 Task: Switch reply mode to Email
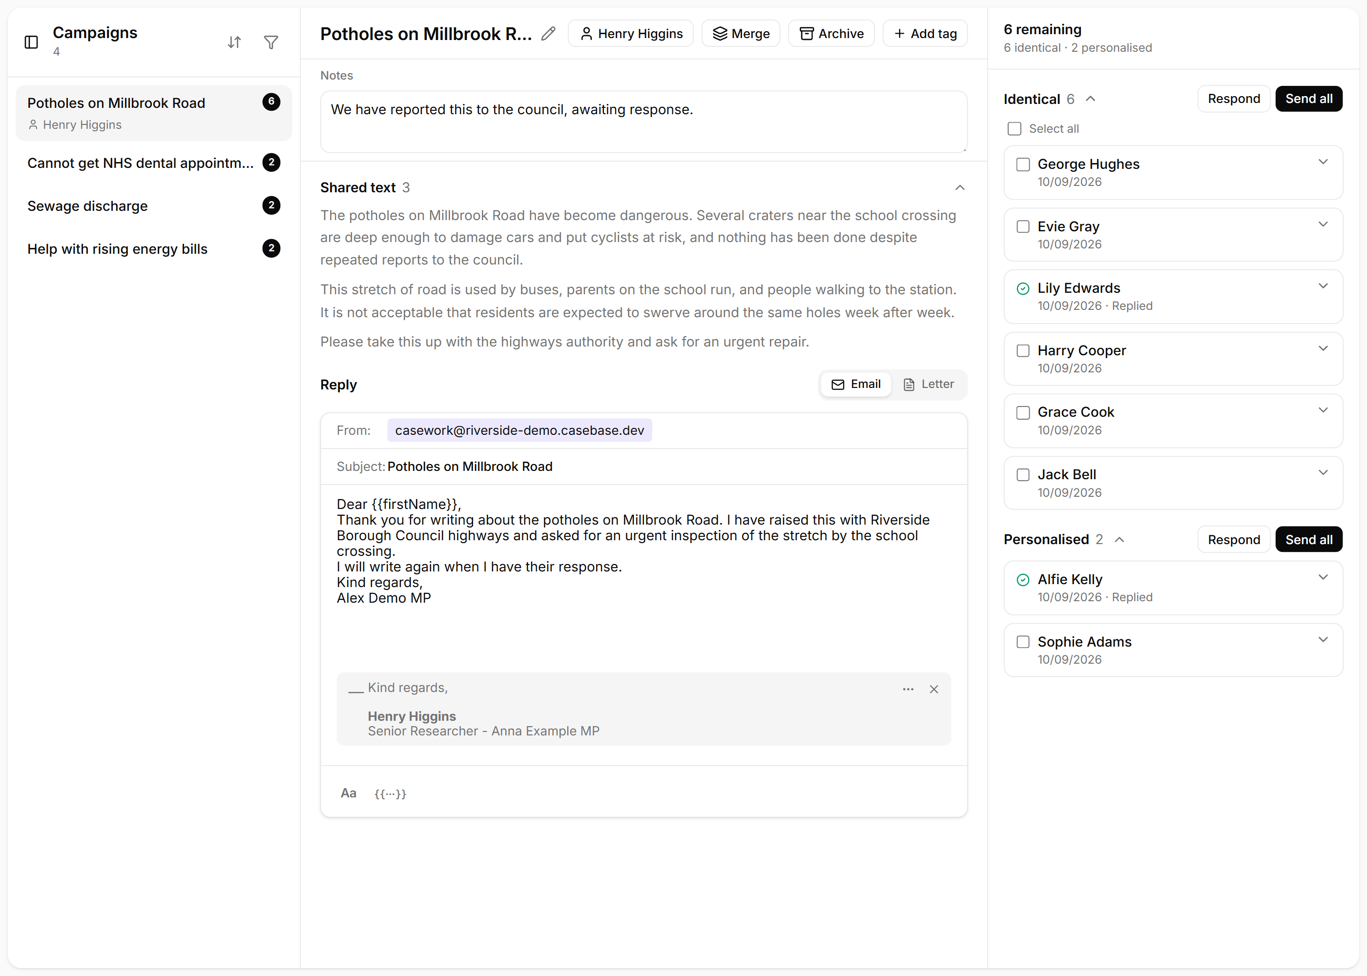click(856, 385)
